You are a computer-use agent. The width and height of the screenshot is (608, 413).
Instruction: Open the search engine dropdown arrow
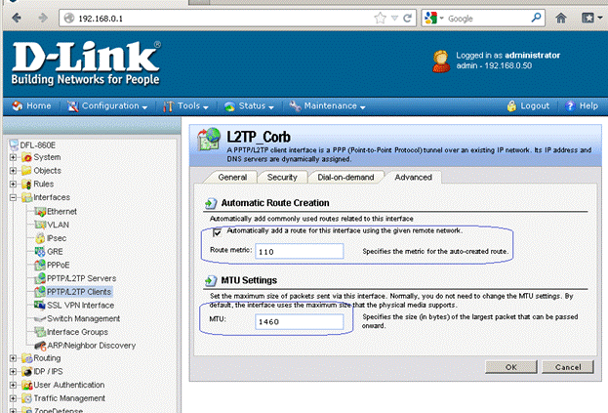tap(441, 18)
